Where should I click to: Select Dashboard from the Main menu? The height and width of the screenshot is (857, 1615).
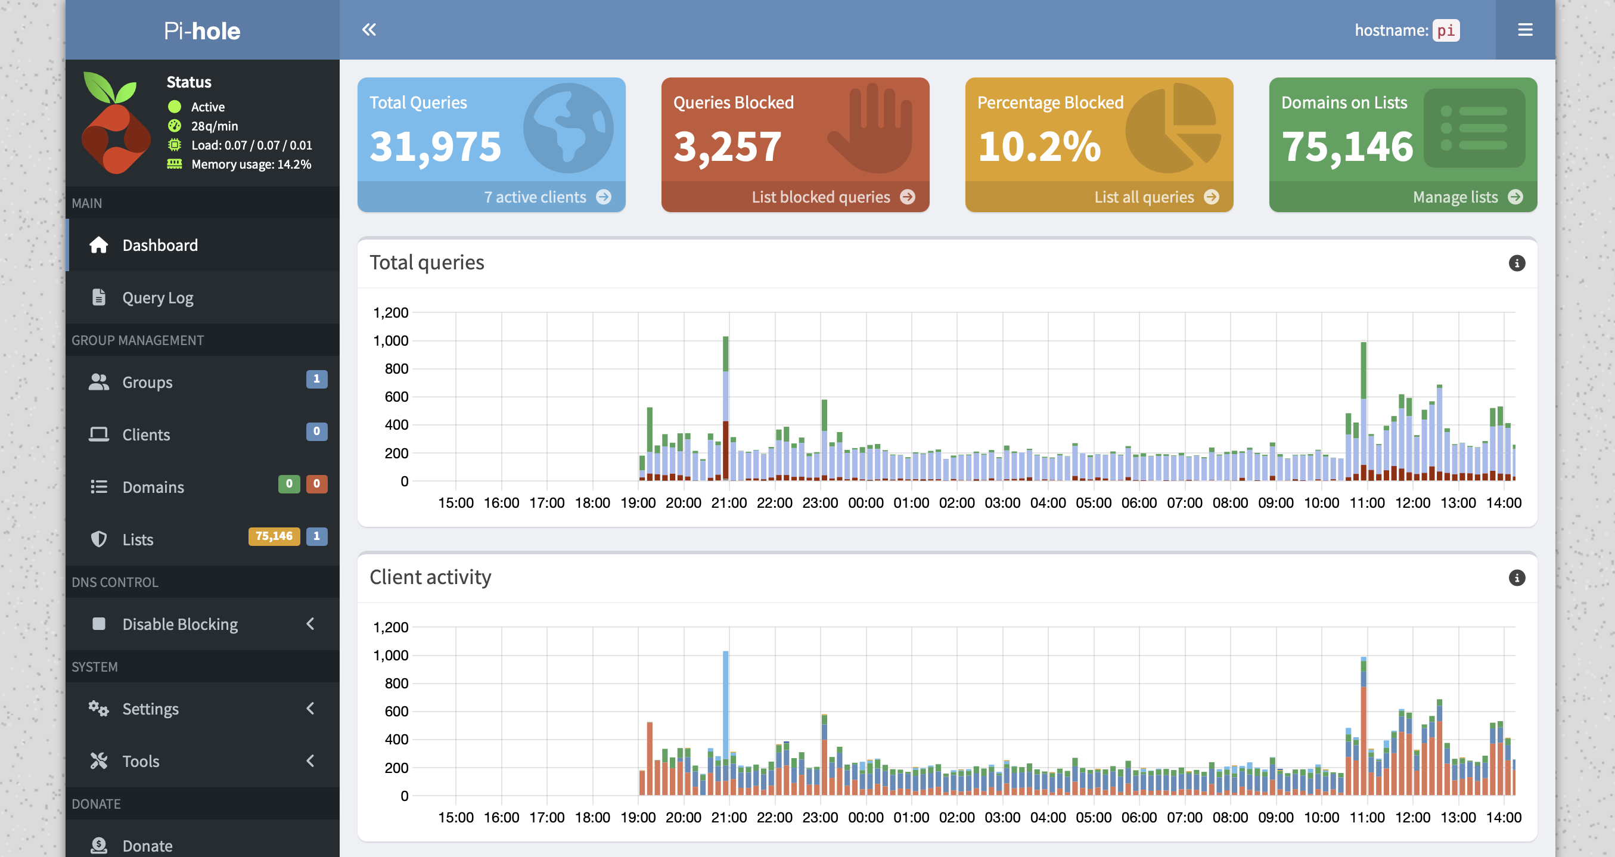(160, 245)
